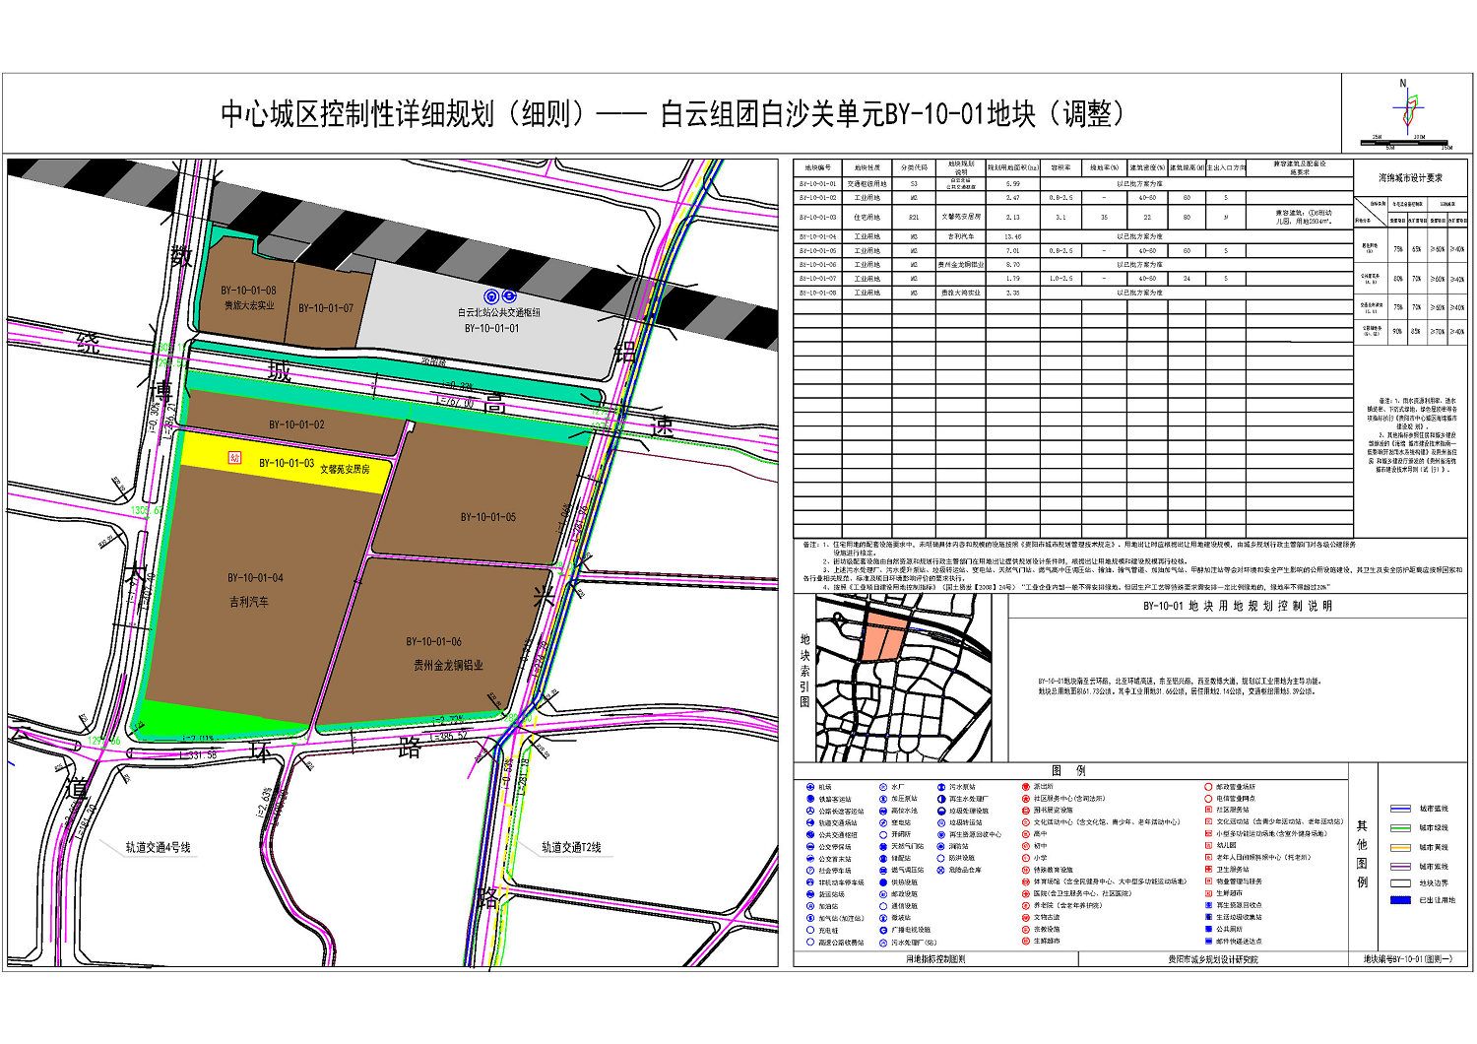This screenshot has height=1044, width=1477.
Task: Click the 派出所 police station legend icon
Action: 1025,787
